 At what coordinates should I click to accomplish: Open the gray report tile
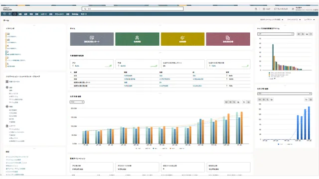92,39
